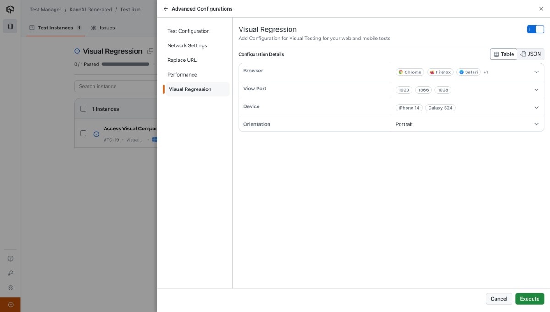Image resolution: width=550 pixels, height=312 pixels.
Task: Expand the Browser configuration row
Action: coord(536,72)
